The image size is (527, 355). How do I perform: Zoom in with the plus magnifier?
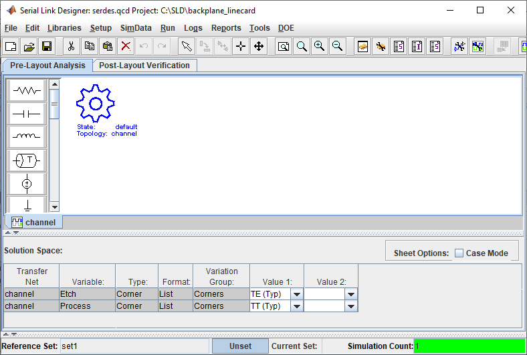319,46
